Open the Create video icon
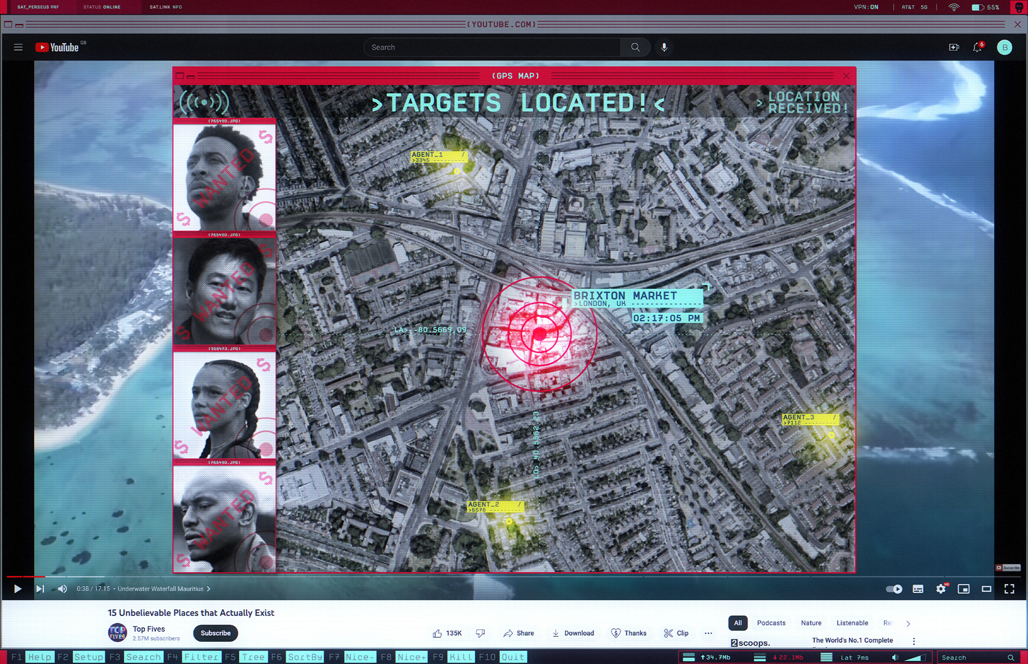 (x=954, y=47)
